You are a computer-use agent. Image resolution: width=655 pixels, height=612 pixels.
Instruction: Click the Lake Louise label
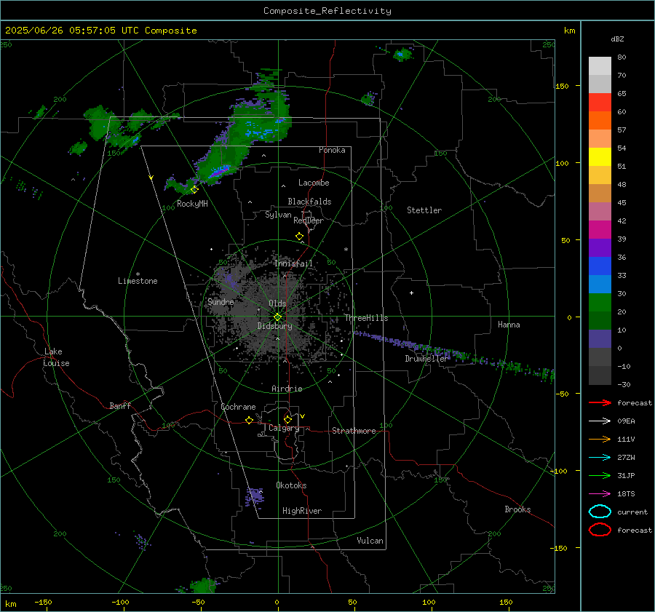56,357
